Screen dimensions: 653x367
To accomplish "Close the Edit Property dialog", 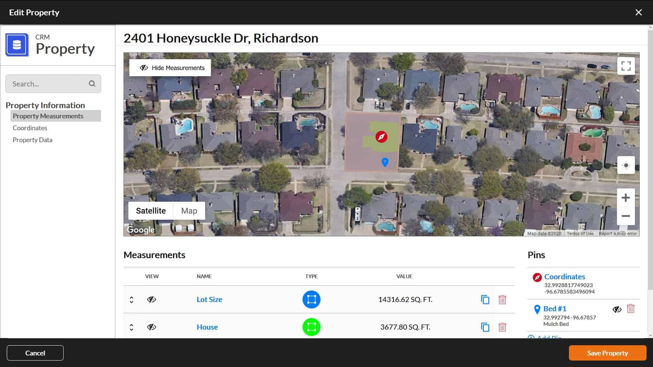I will [638, 12].
